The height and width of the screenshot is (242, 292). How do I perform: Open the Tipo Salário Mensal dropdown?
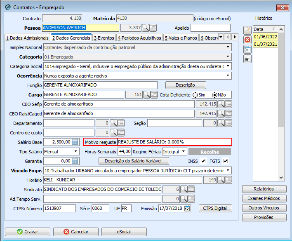tap(76, 151)
